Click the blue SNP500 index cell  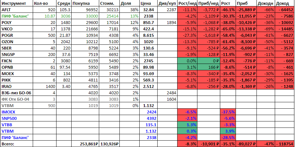17,119
